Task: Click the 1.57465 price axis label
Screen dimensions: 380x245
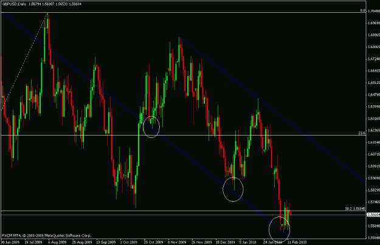Action: click(x=374, y=202)
